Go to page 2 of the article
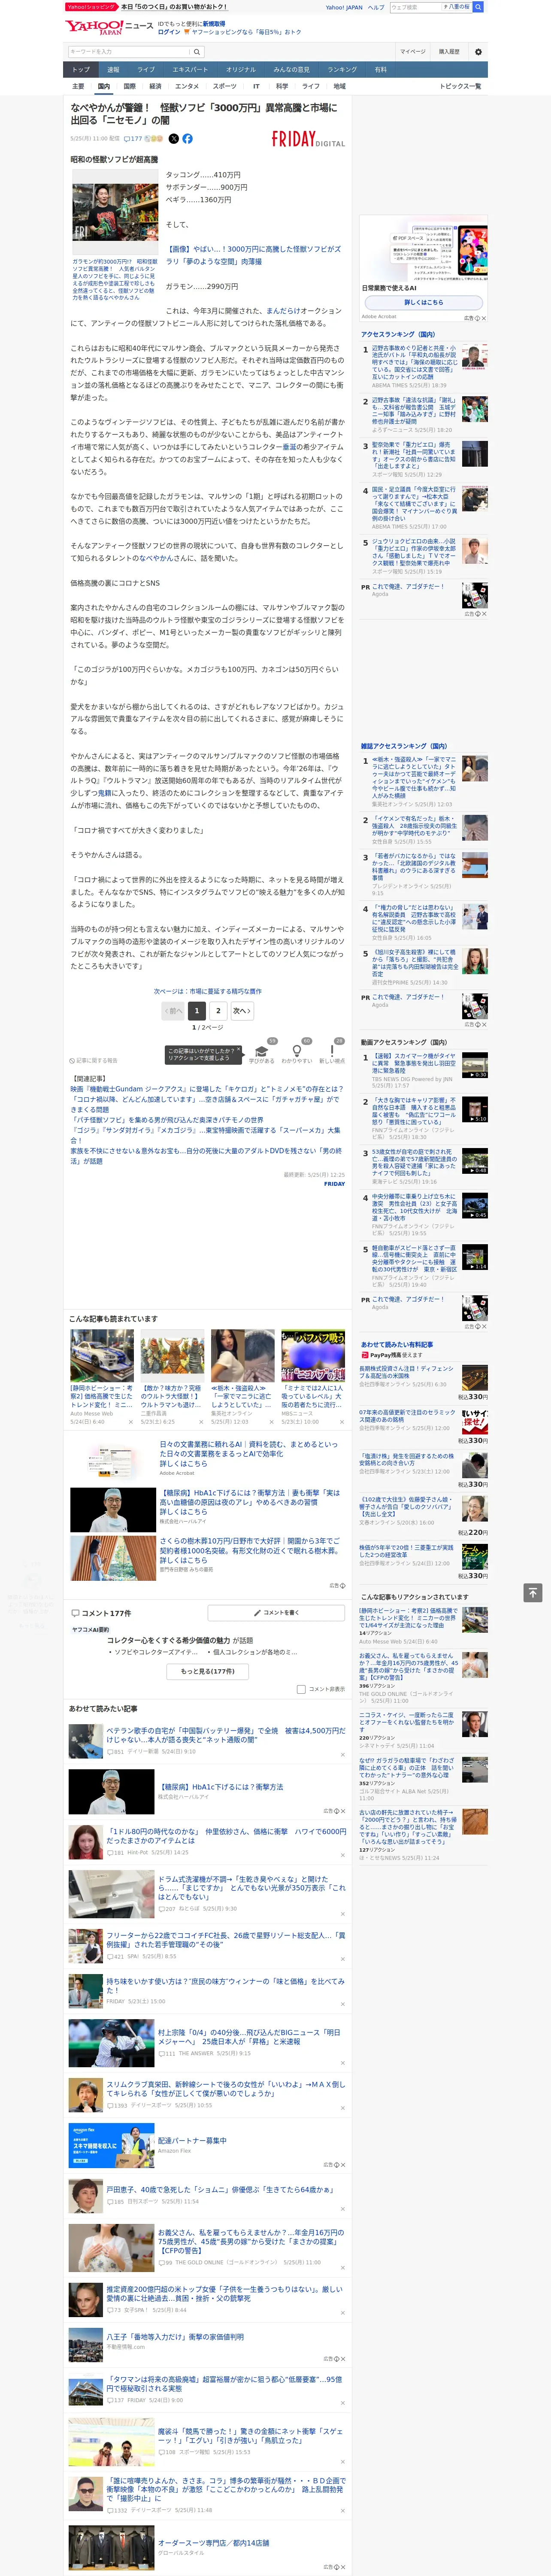The width and height of the screenshot is (551, 2576). click(218, 1011)
